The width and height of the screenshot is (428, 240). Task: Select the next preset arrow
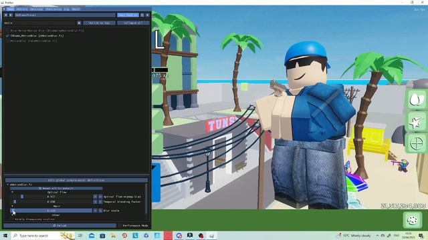[11, 15]
